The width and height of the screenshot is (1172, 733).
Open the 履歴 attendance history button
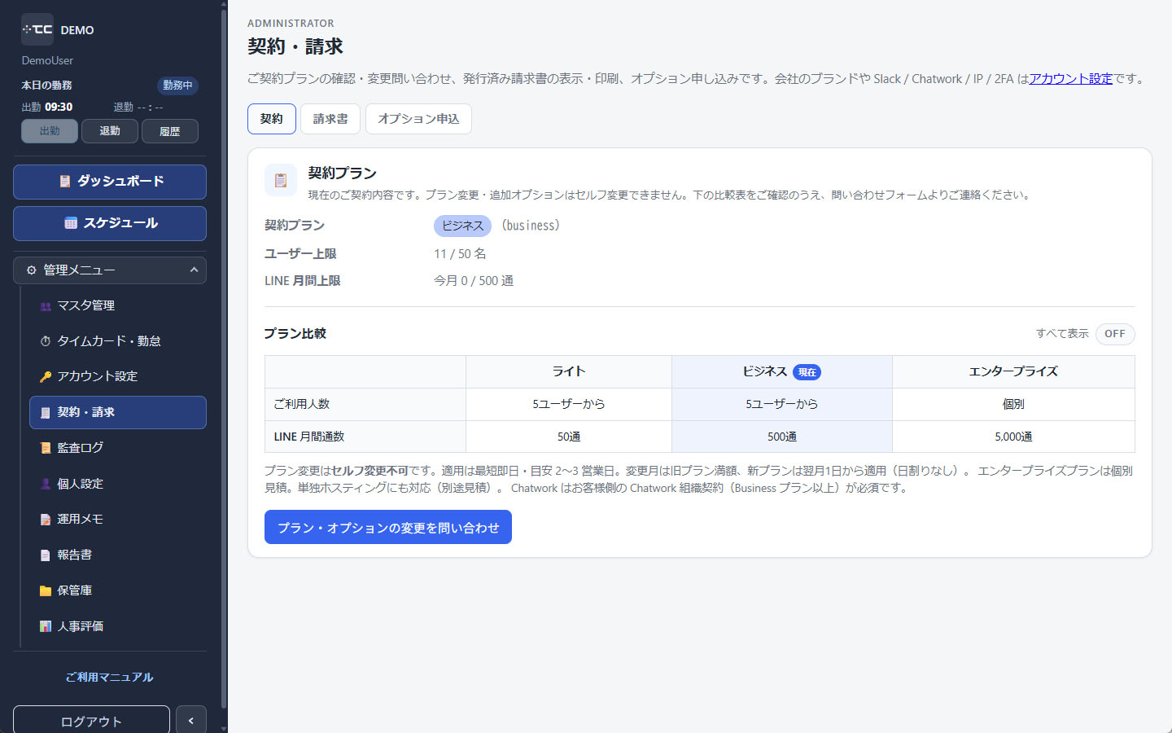pos(170,131)
